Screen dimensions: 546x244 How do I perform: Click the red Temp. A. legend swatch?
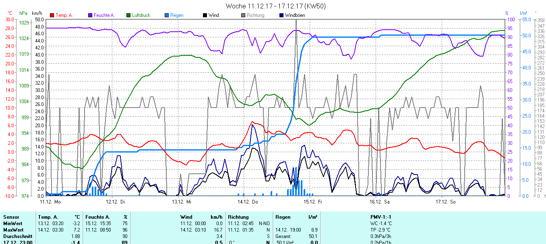pyautogui.click(x=52, y=16)
